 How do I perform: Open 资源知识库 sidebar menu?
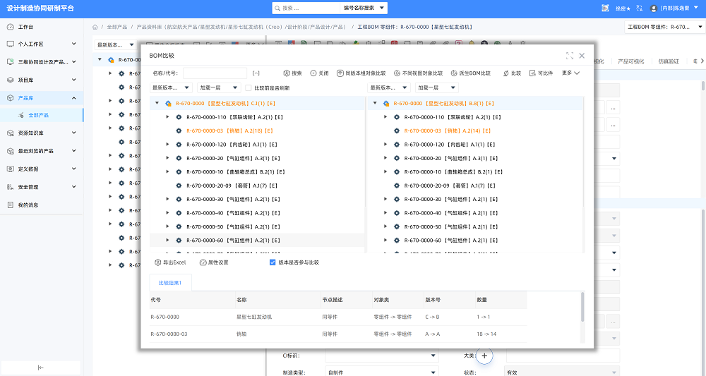coord(42,133)
